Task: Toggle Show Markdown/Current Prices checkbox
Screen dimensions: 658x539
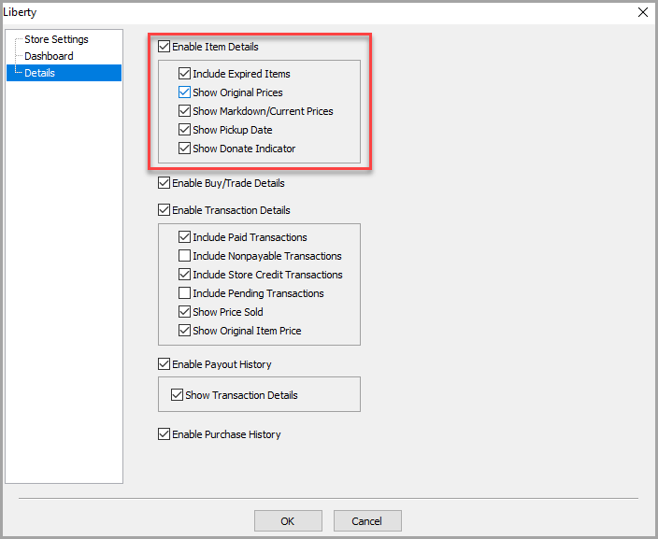Action: click(185, 111)
